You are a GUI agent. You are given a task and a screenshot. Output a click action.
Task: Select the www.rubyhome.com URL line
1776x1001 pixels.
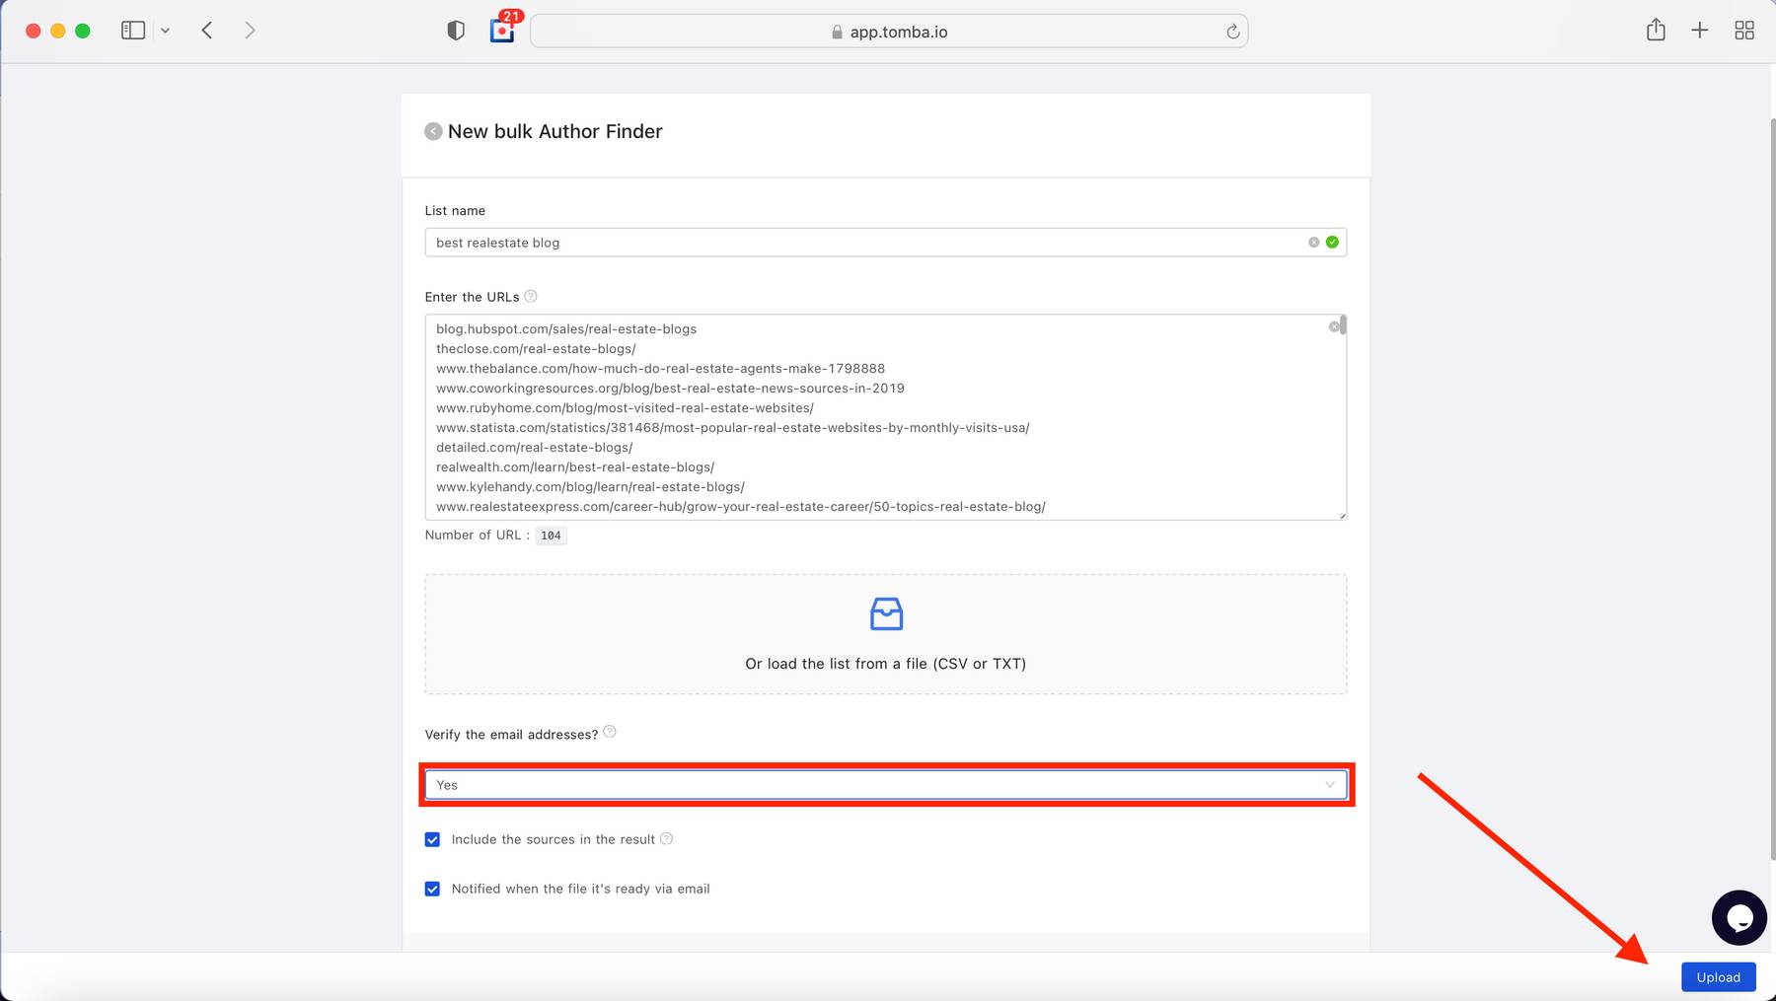pos(625,408)
